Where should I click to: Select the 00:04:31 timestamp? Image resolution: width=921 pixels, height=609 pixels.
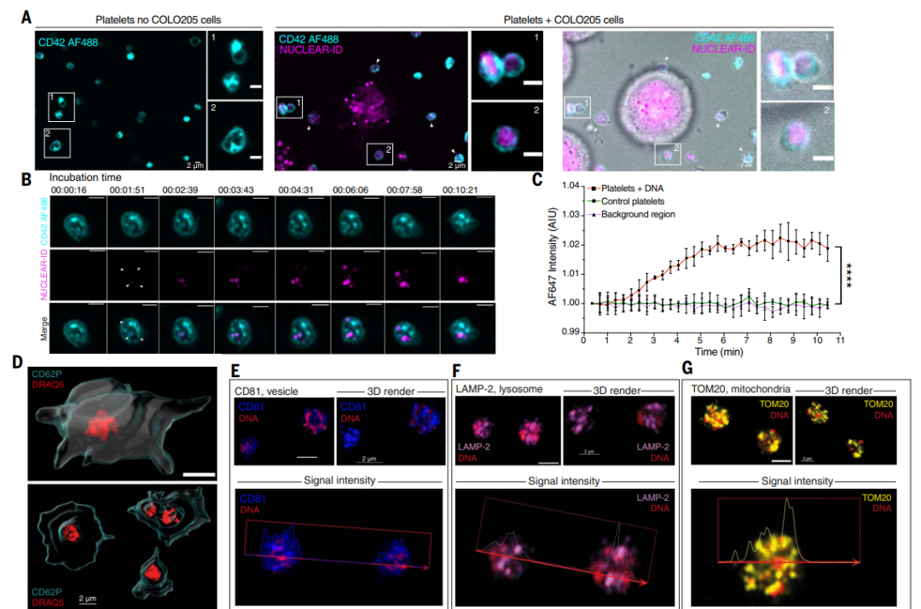tap(296, 190)
